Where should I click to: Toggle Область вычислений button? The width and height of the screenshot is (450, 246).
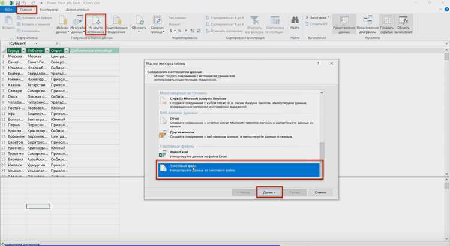[403, 25]
